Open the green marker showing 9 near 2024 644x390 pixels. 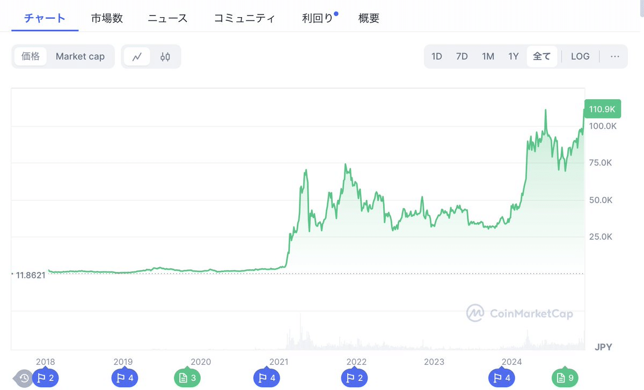coord(565,378)
